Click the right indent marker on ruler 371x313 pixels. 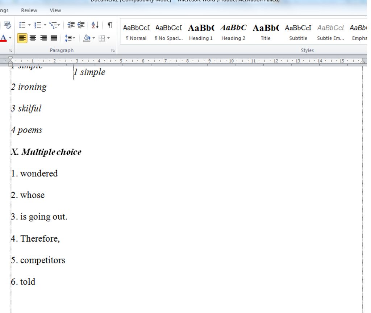click(362, 62)
